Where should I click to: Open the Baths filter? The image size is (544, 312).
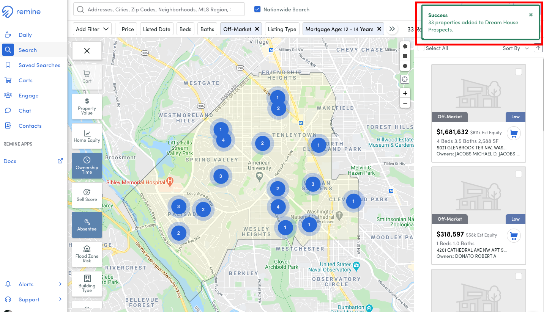pyautogui.click(x=207, y=29)
